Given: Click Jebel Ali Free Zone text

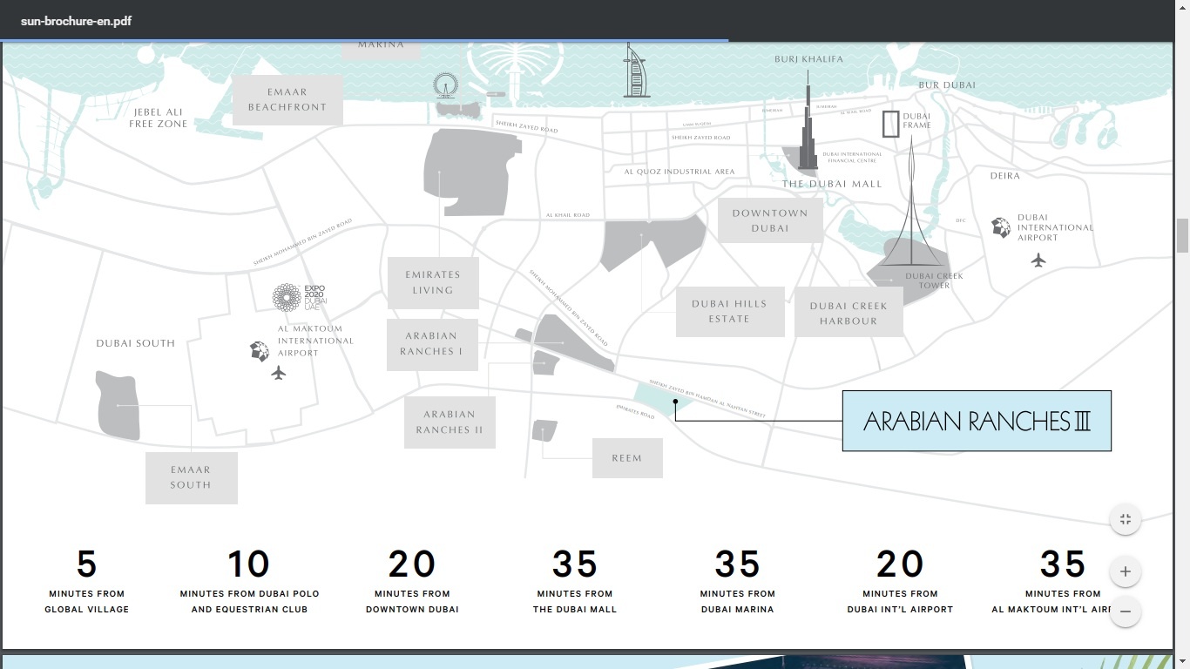Looking at the screenshot, I should point(159,118).
